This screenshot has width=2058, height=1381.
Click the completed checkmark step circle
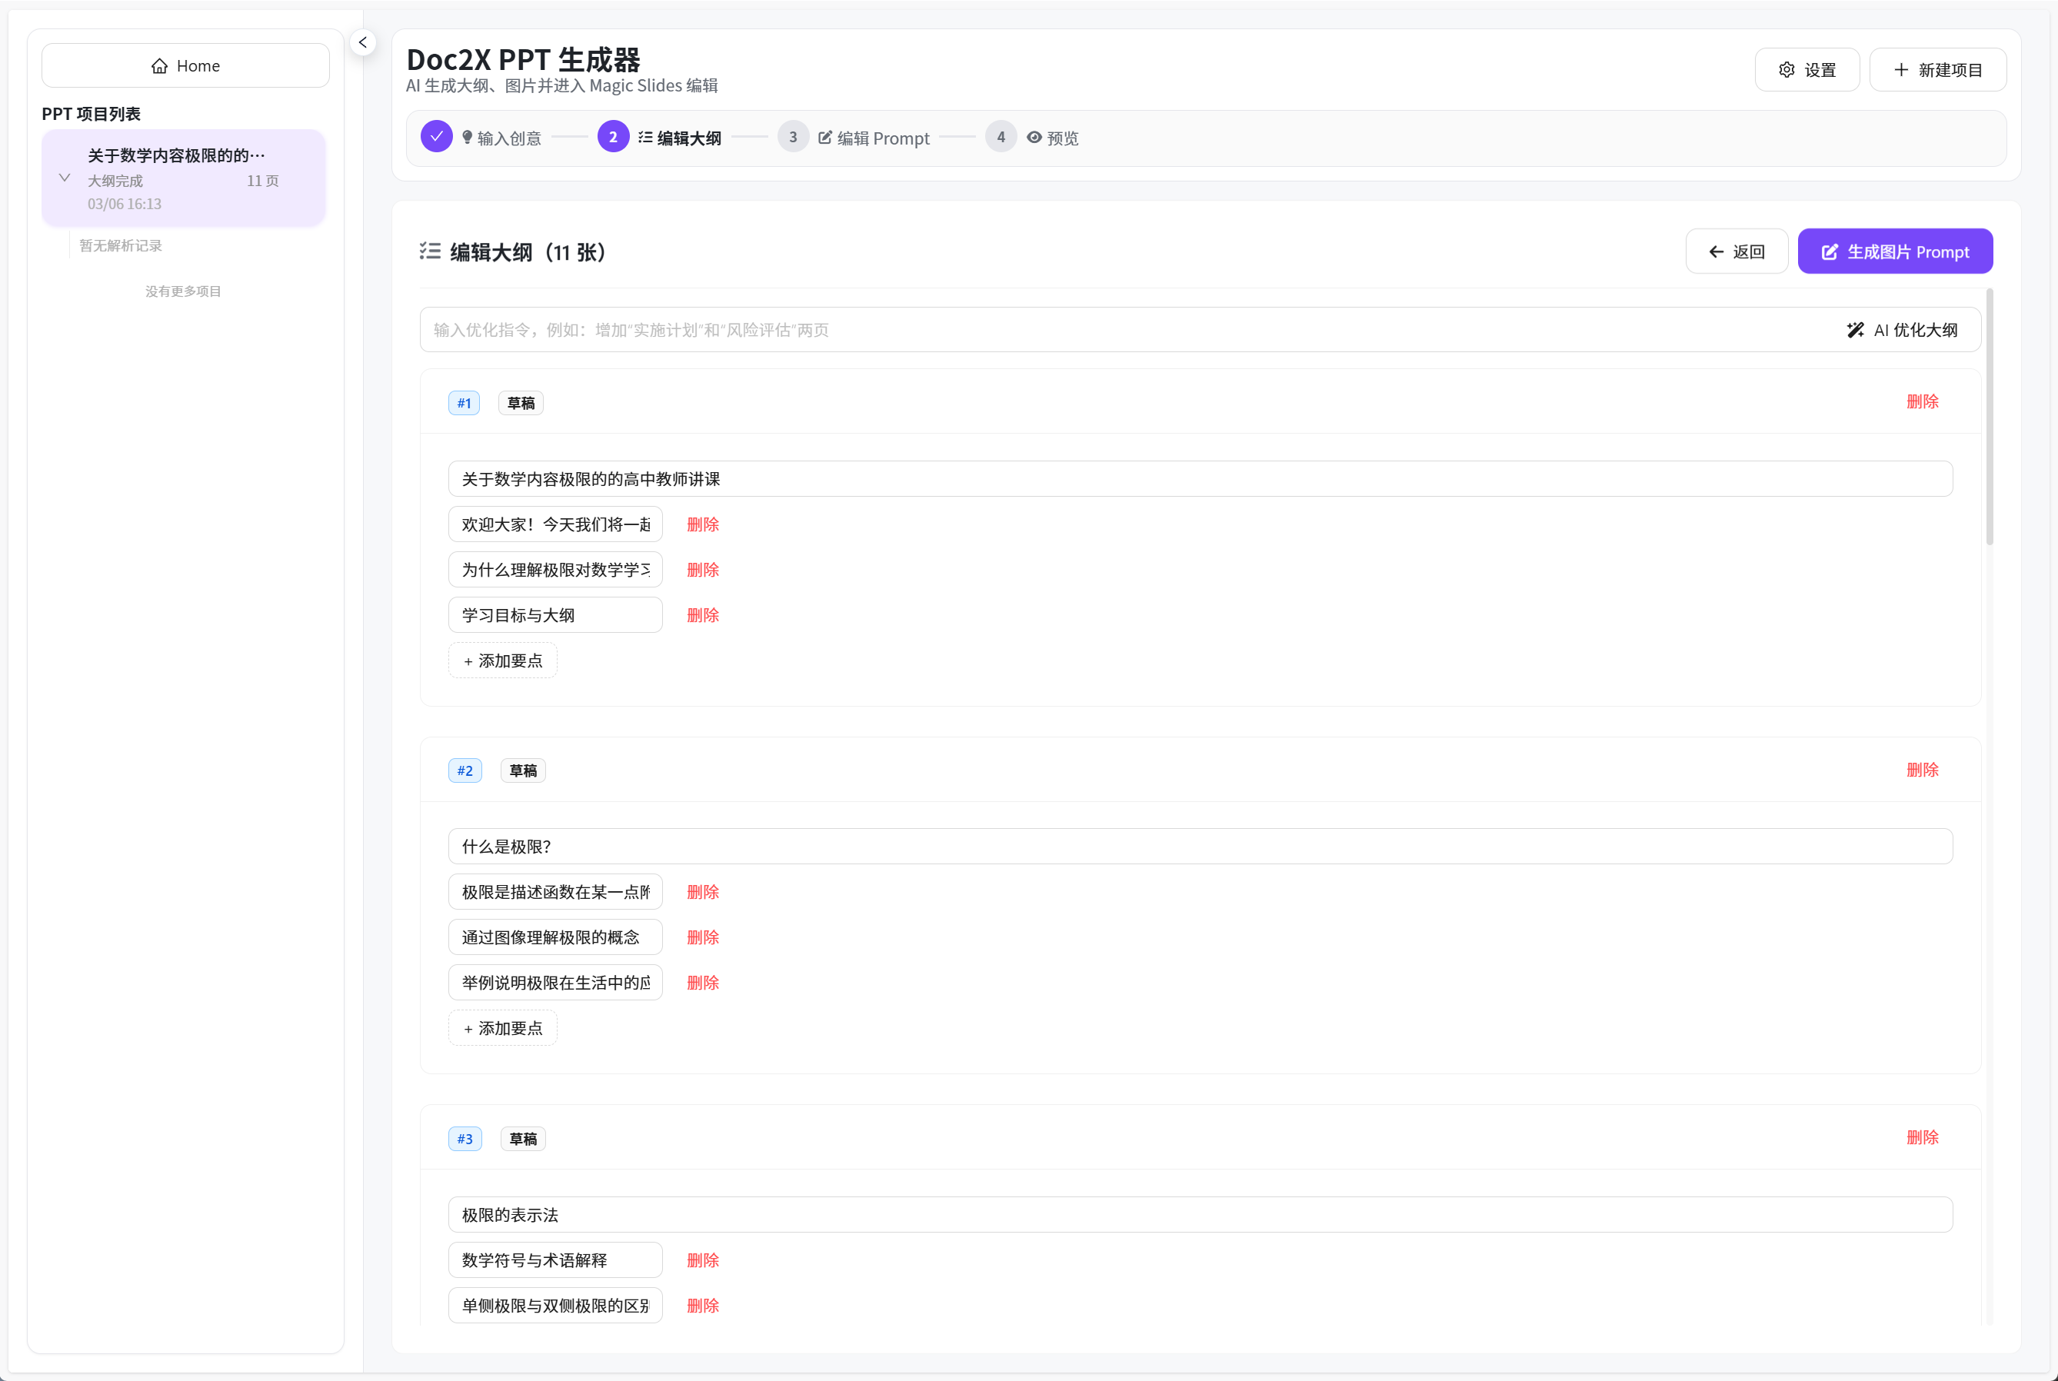[436, 137]
